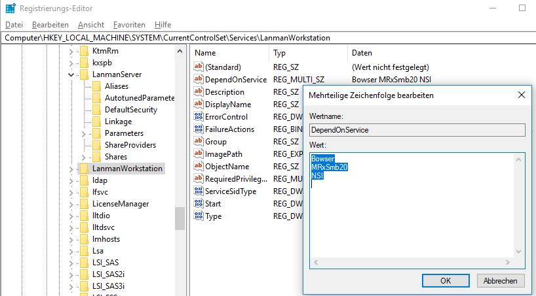Expand the Parameters subkey under LanmanServer
Image resolution: width=536 pixels, height=296 pixels.
click(x=84, y=133)
